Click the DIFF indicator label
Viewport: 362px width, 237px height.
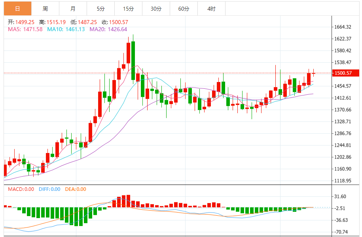tap(49, 189)
